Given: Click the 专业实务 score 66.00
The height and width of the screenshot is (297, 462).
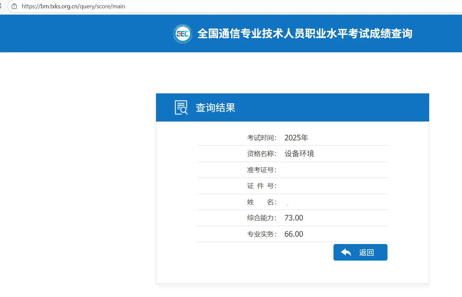Looking at the screenshot, I should click(293, 234).
